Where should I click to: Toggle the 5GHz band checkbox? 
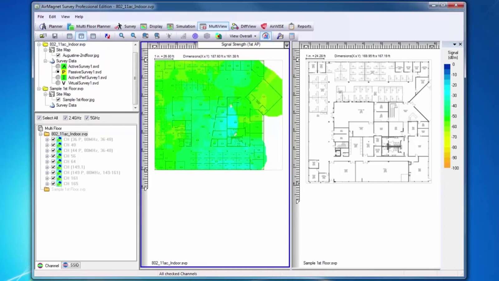(87, 118)
